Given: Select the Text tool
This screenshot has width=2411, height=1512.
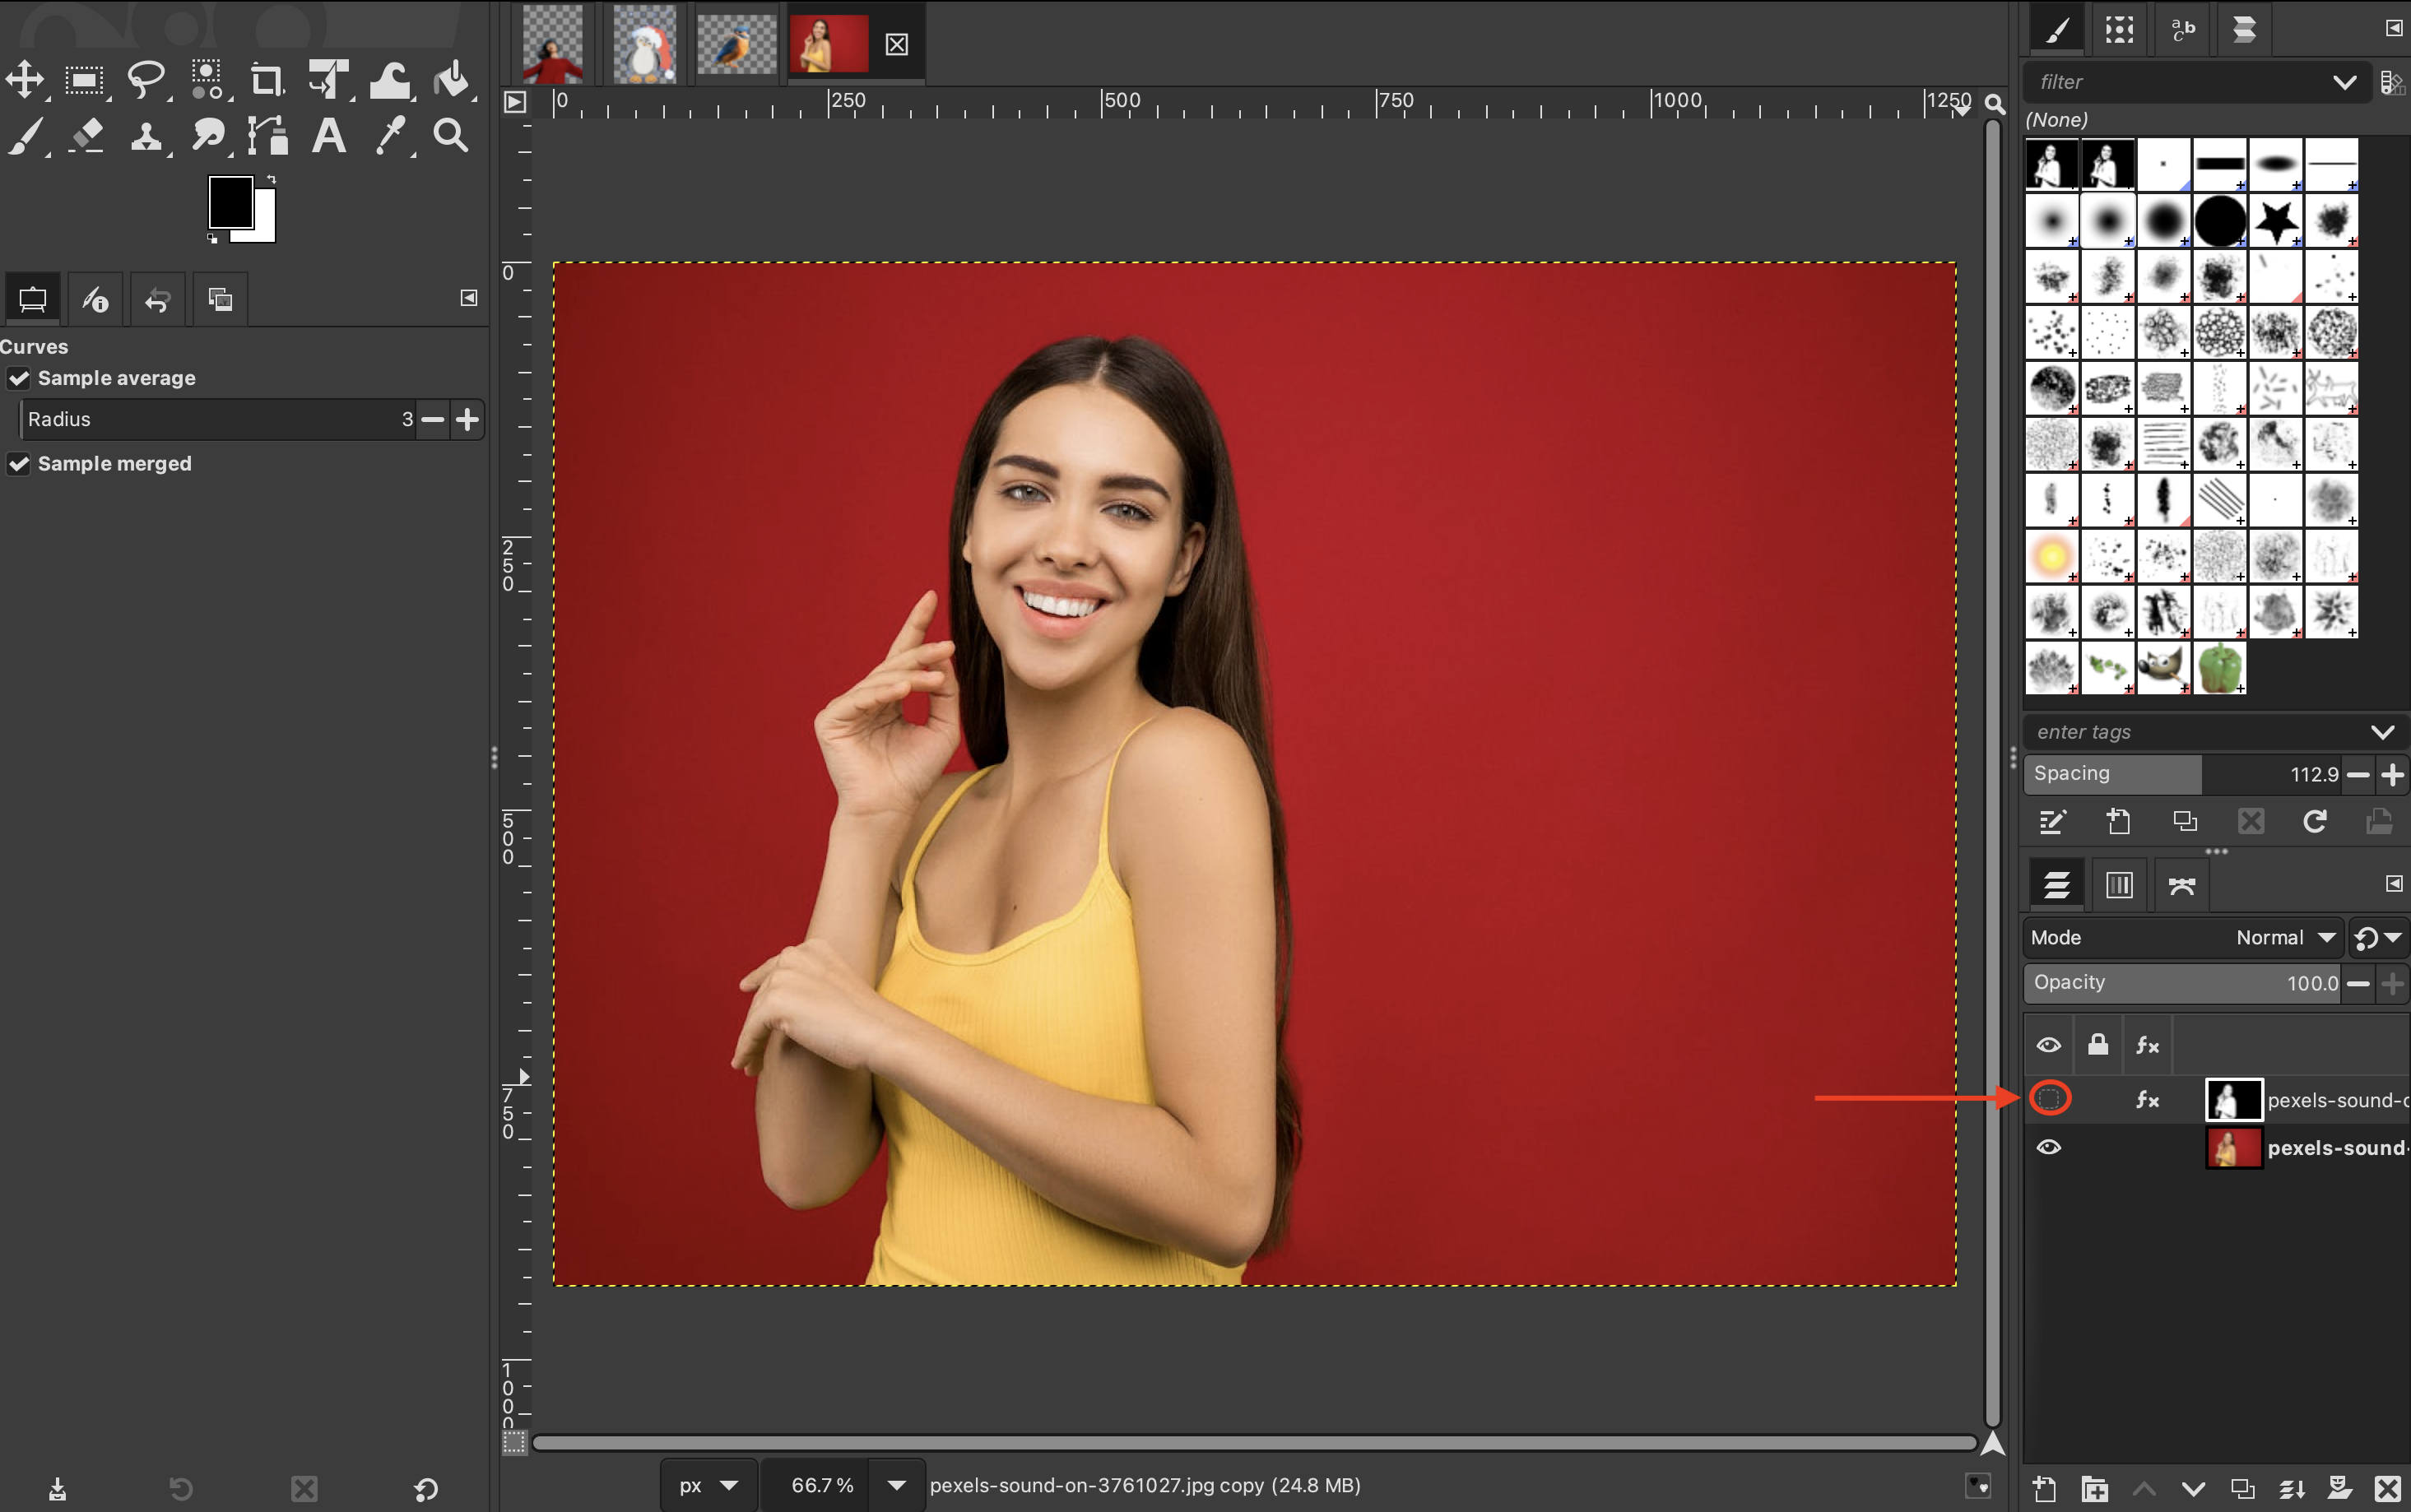Looking at the screenshot, I should (328, 136).
